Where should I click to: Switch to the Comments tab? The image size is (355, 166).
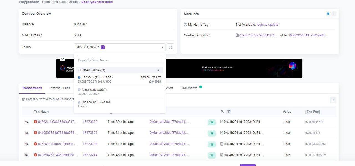pyautogui.click(x=189, y=88)
